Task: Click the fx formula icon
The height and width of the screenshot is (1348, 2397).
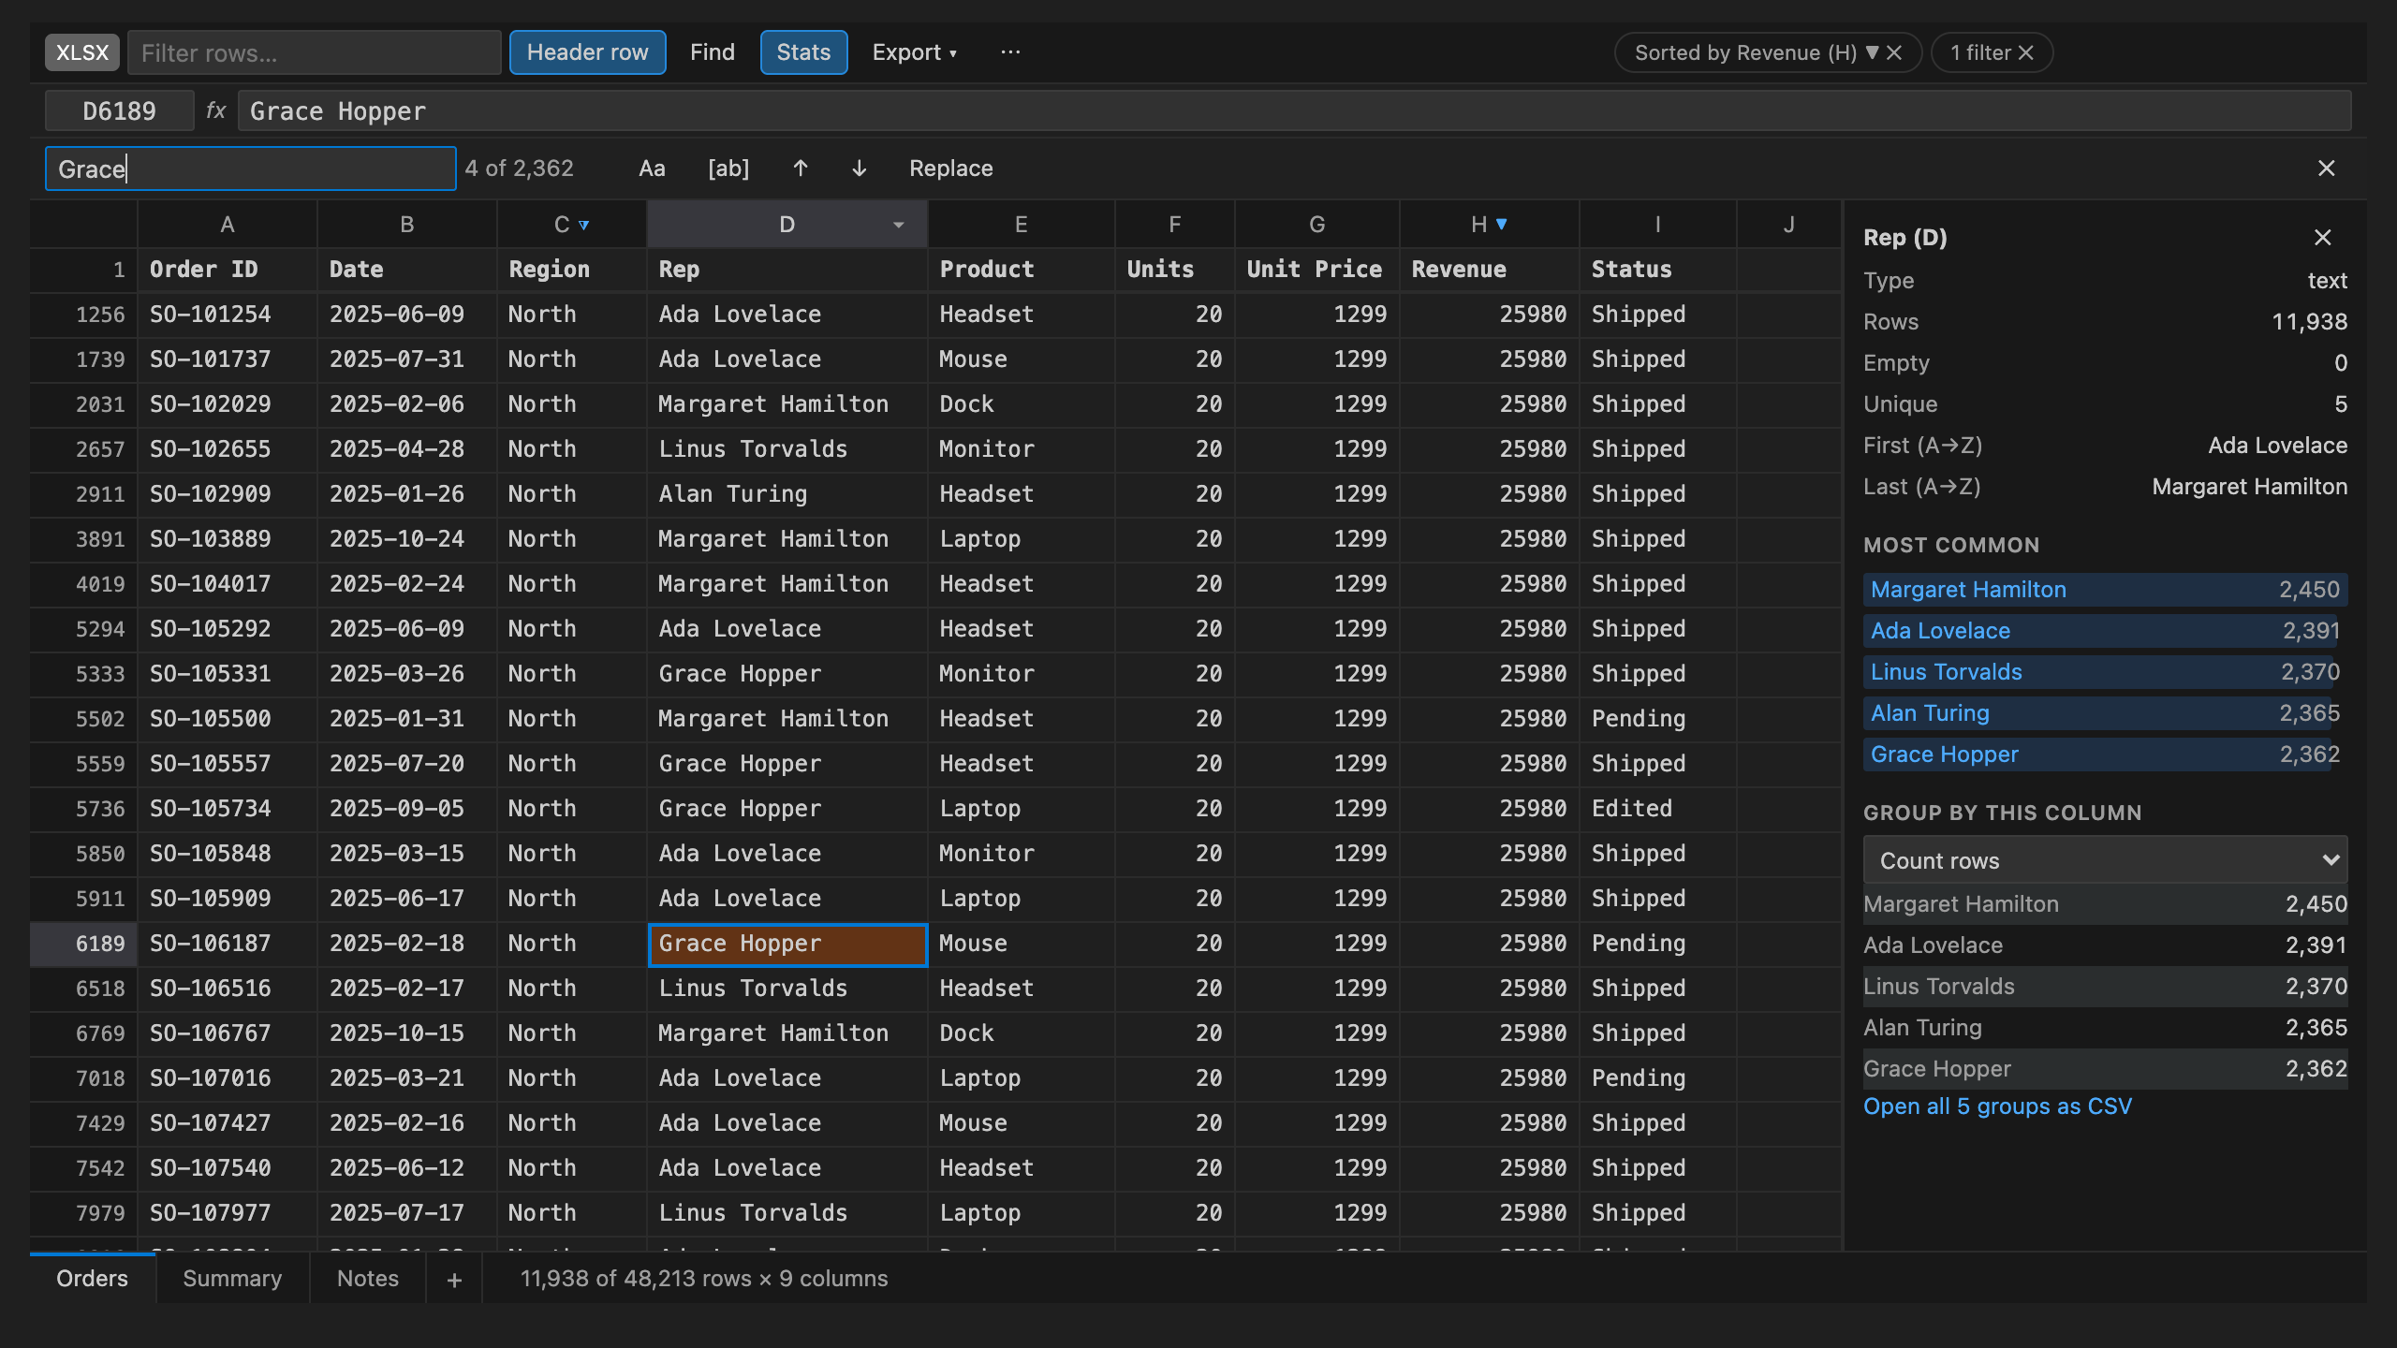Action: 215,110
